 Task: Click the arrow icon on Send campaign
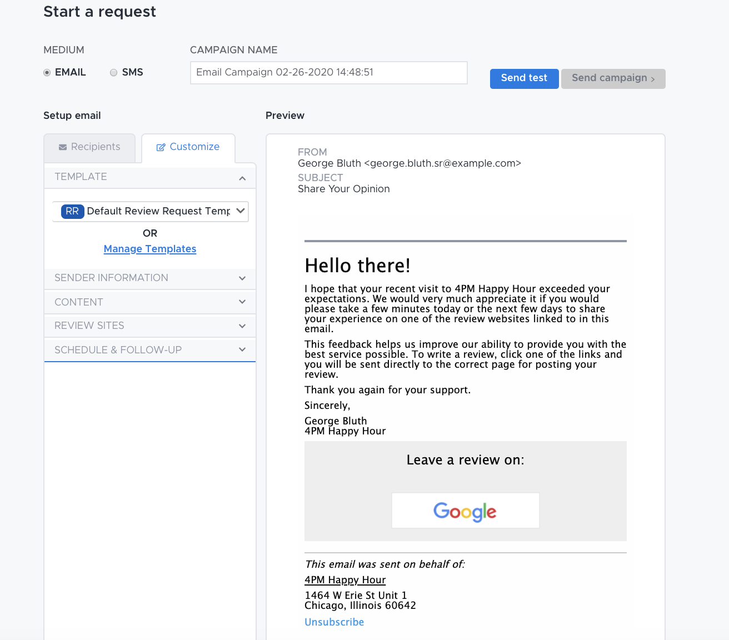click(x=652, y=79)
